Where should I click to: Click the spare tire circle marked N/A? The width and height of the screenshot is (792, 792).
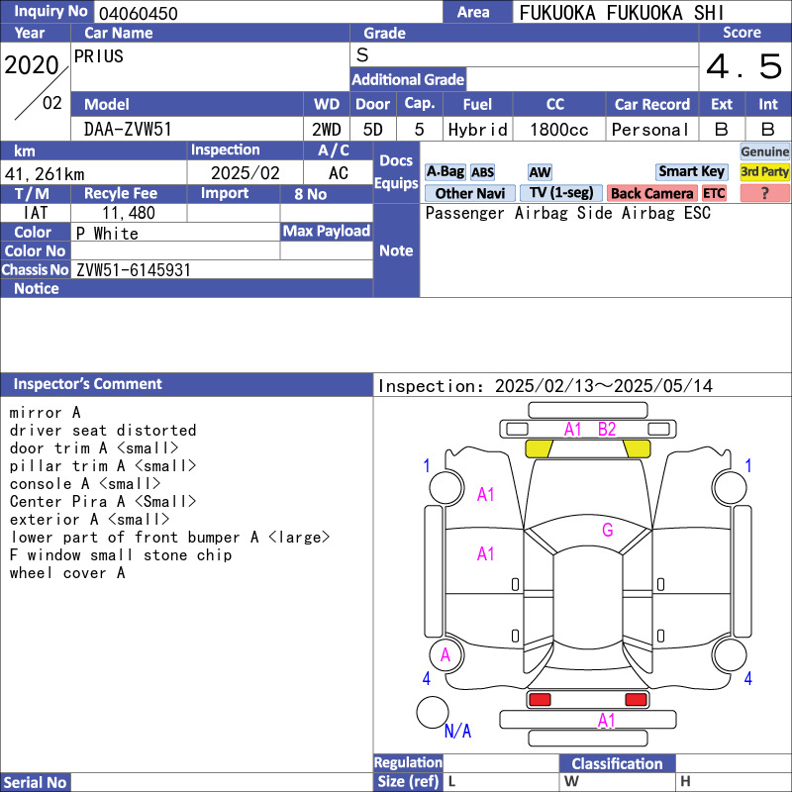[433, 713]
